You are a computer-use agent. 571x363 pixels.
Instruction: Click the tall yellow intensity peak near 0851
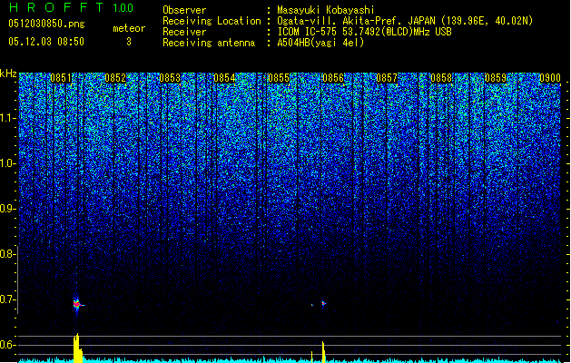pyautogui.click(x=77, y=348)
